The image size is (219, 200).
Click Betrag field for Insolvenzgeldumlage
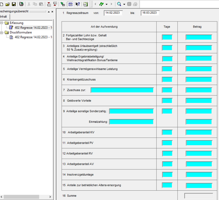pyautogui.click(x=199, y=175)
